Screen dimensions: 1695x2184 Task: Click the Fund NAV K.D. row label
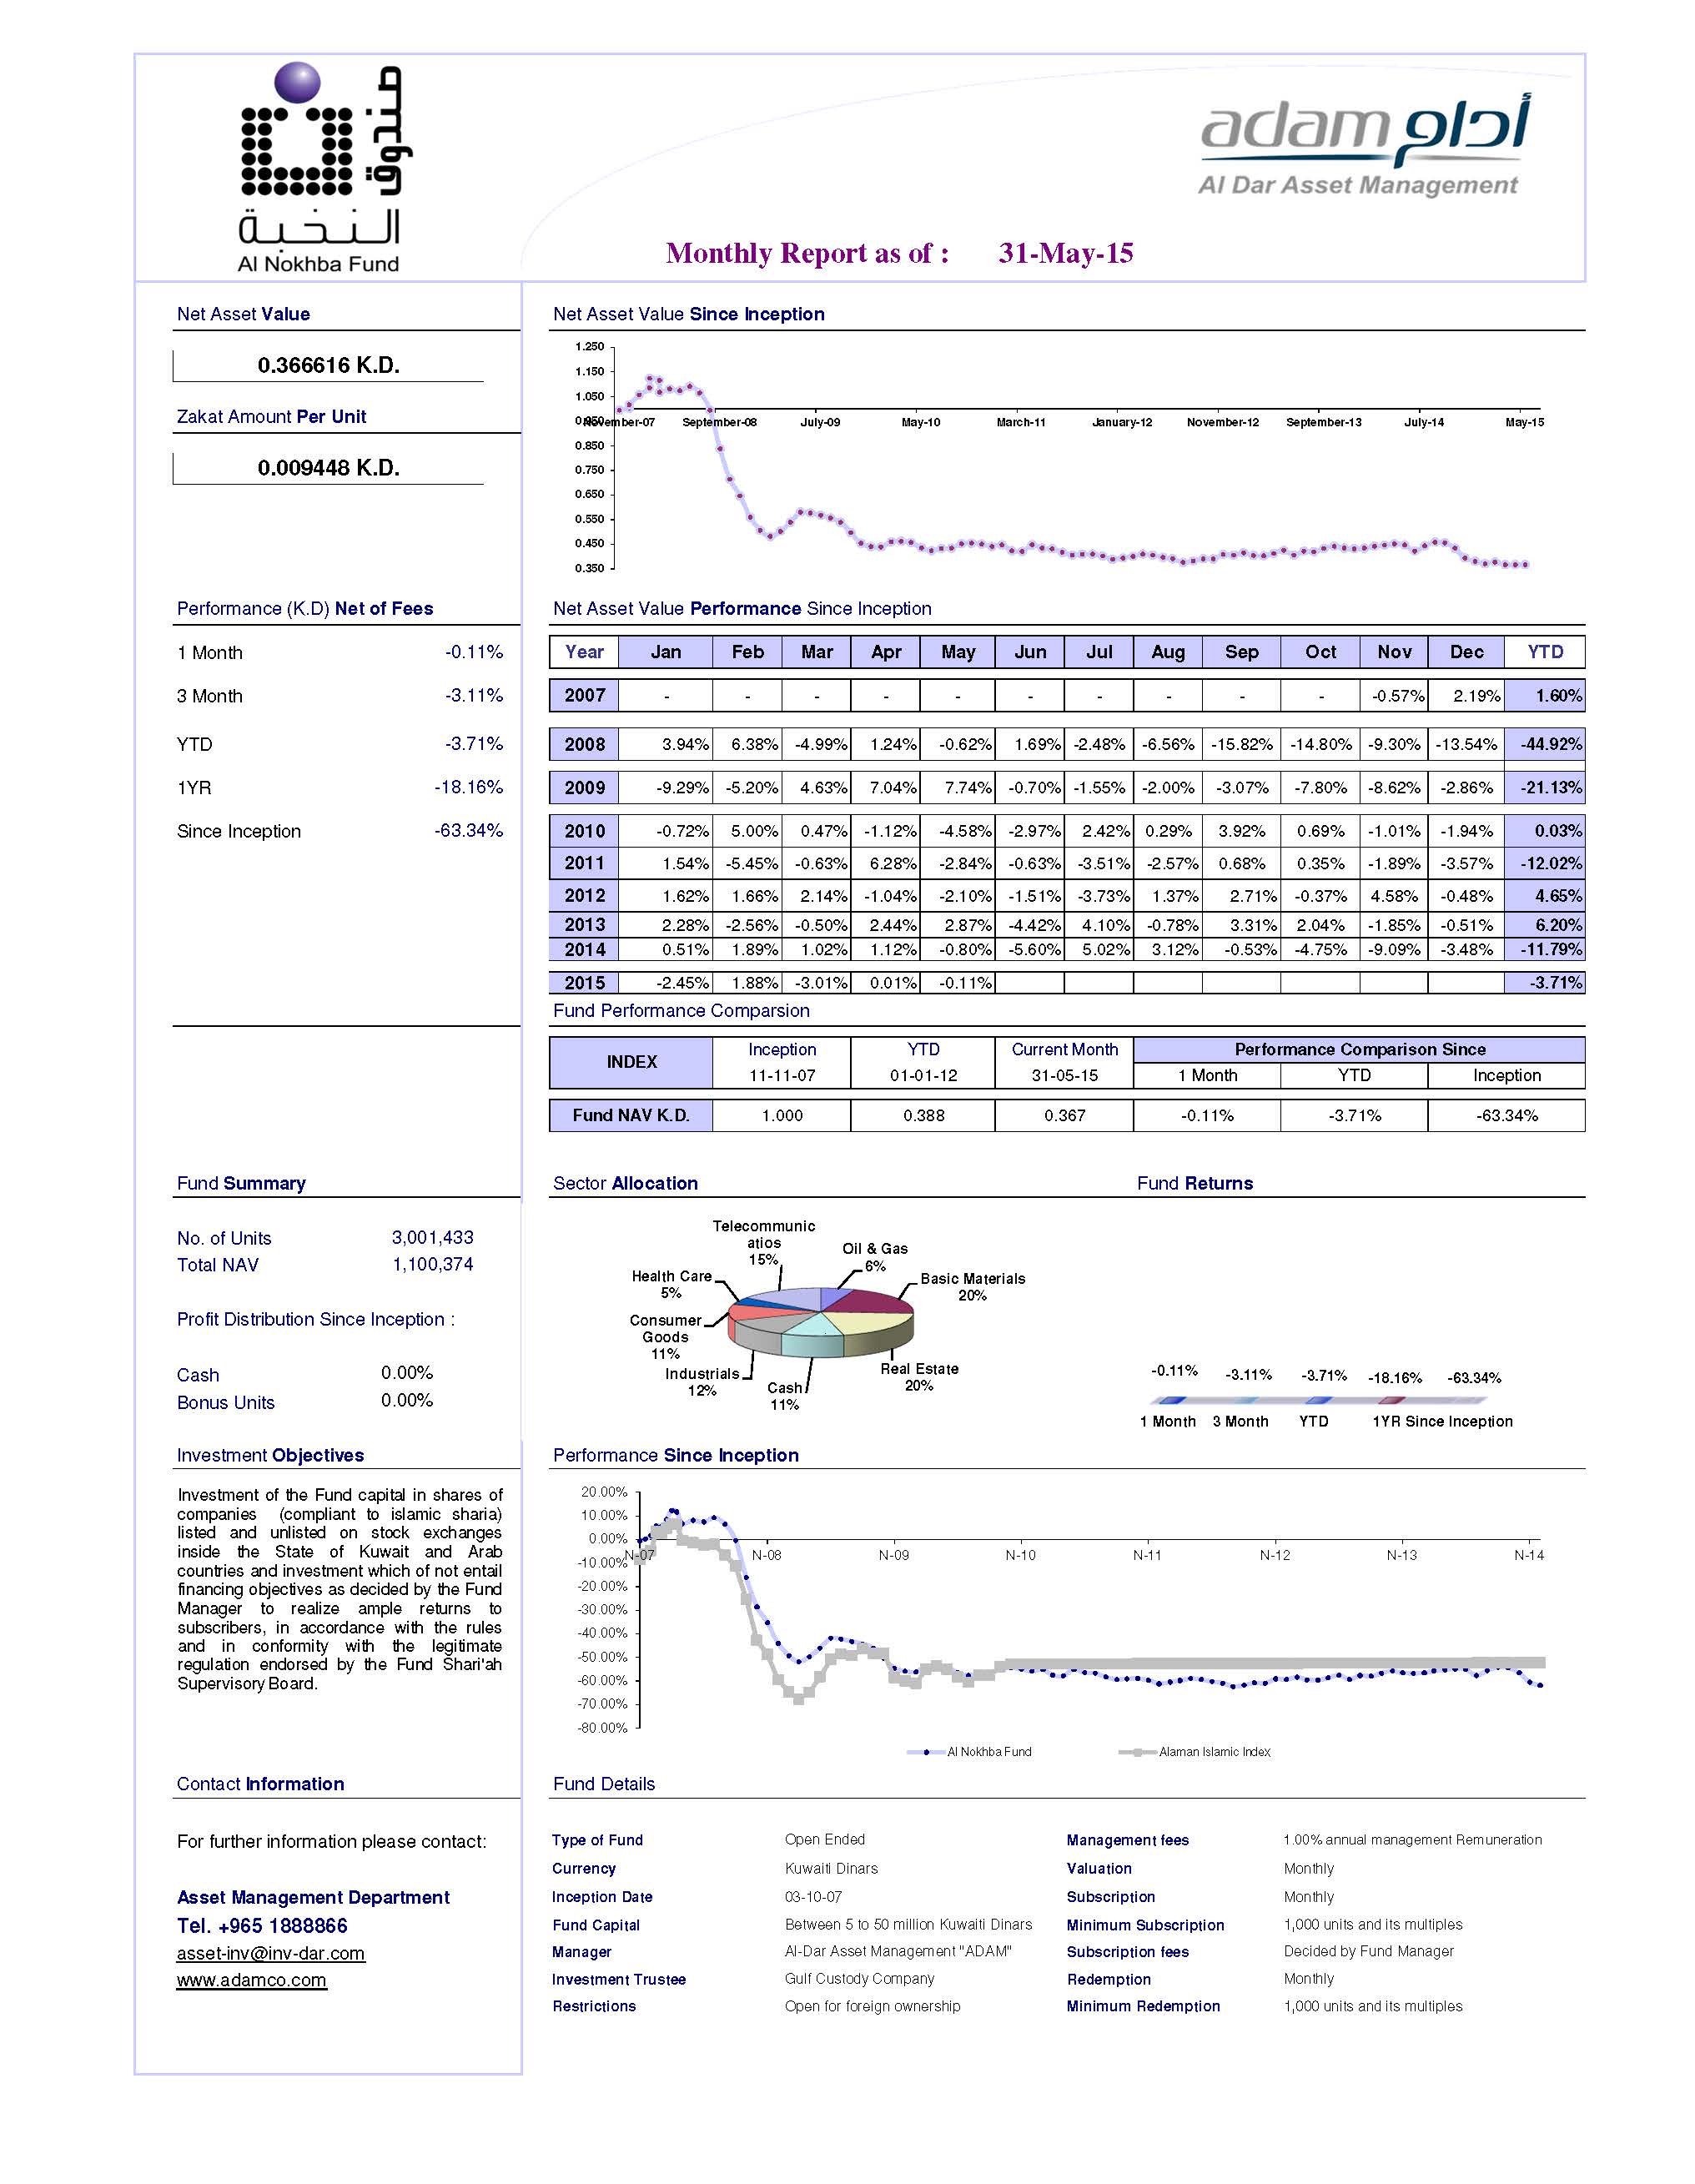coord(631,1115)
